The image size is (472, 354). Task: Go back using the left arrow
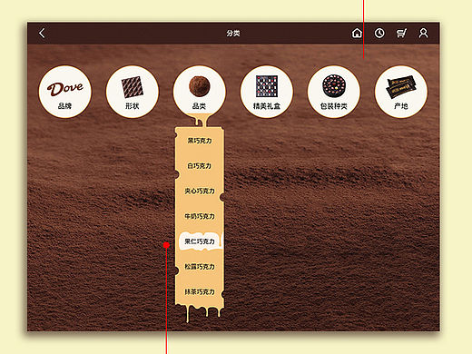42,33
